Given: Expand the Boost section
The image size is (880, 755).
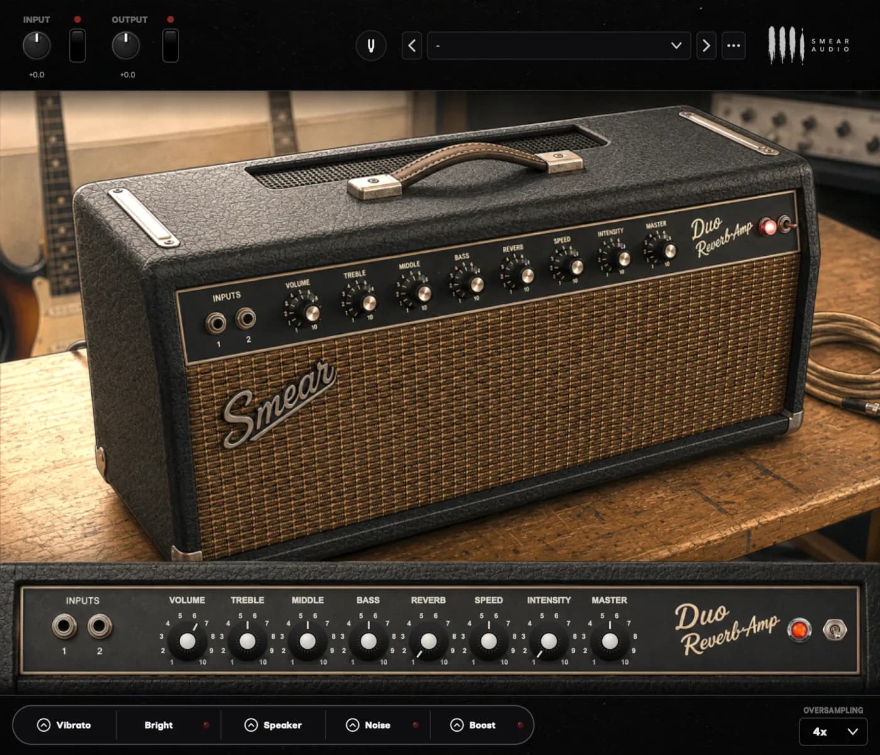Looking at the screenshot, I should (457, 725).
